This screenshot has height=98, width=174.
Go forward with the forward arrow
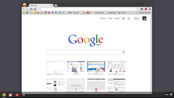pos(27,9)
